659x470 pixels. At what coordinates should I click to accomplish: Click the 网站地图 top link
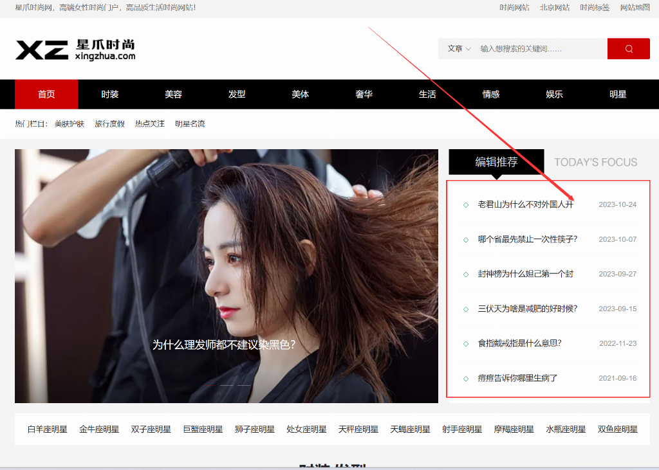click(x=635, y=8)
